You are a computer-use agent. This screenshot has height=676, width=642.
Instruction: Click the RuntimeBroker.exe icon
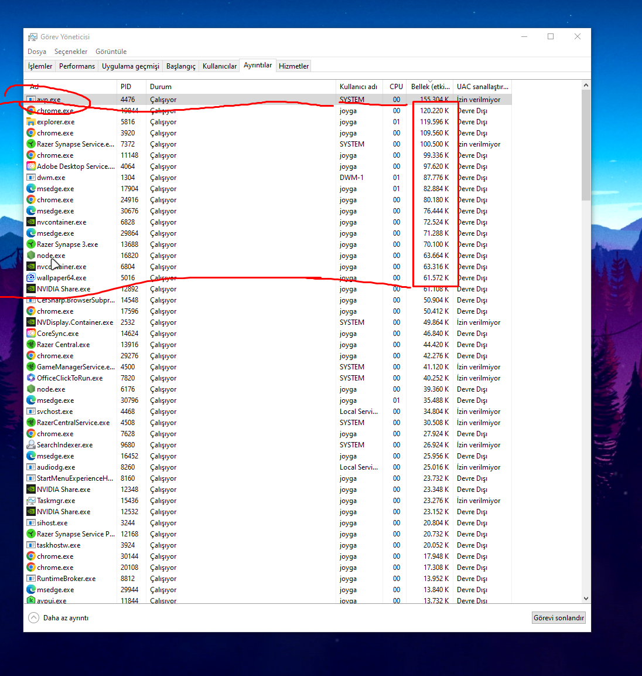click(x=30, y=579)
